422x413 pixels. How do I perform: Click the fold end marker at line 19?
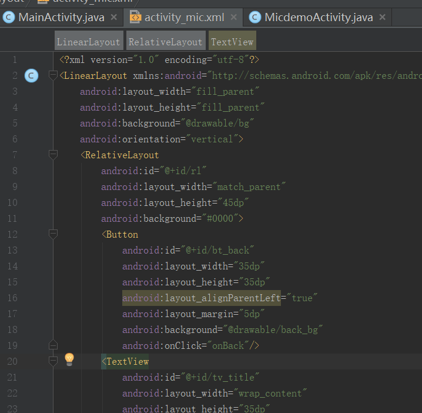53,345
